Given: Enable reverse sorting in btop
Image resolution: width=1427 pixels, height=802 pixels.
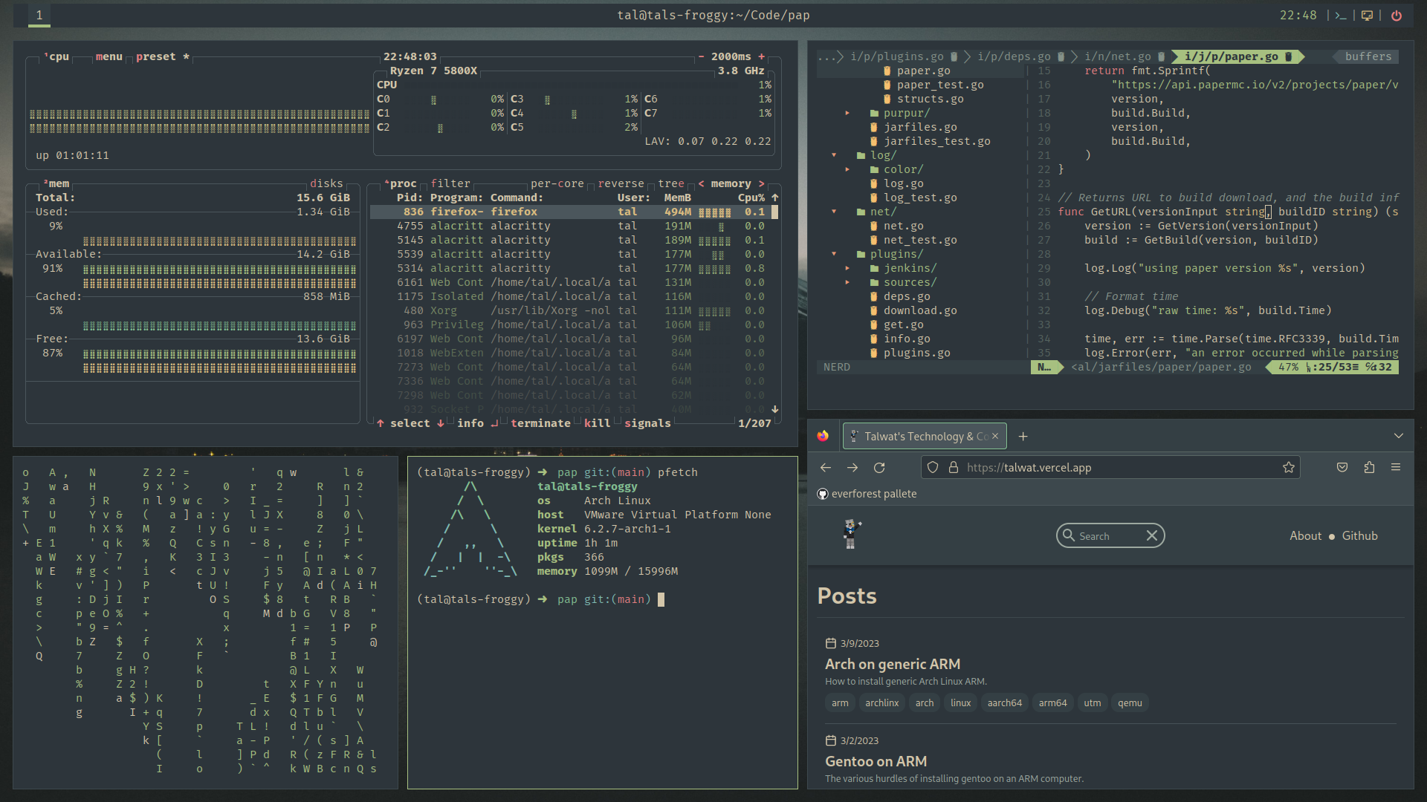Looking at the screenshot, I should tap(621, 183).
